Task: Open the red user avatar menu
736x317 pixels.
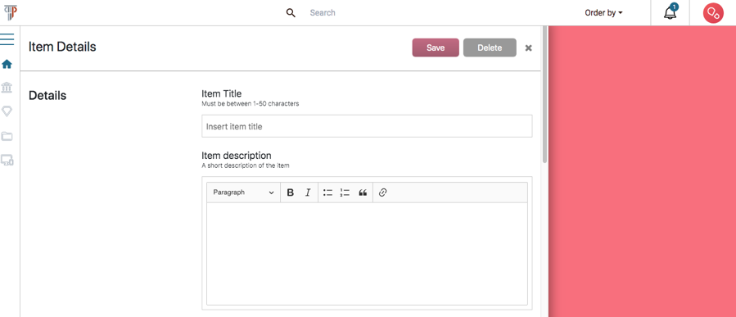Action: (x=713, y=12)
